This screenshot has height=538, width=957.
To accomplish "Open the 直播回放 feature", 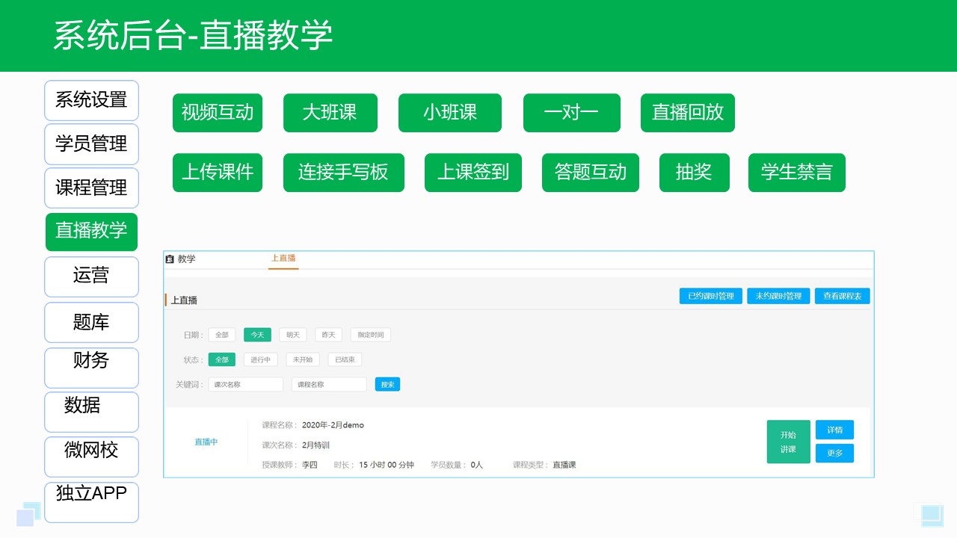I will click(x=687, y=113).
